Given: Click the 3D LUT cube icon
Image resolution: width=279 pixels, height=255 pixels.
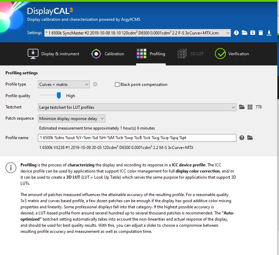Looking at the screenshot, I should point(182,54).
